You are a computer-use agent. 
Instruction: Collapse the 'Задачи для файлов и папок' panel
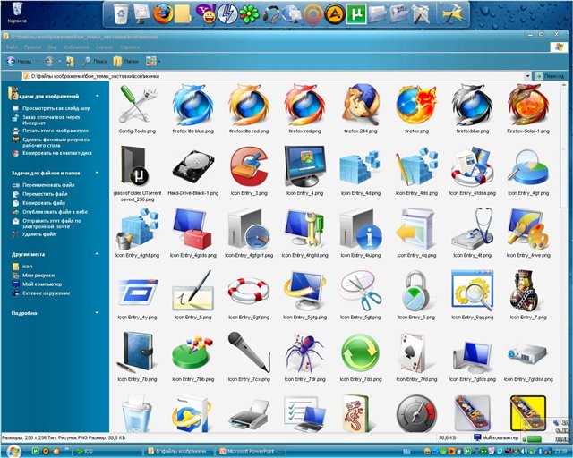tap(98, 173)
